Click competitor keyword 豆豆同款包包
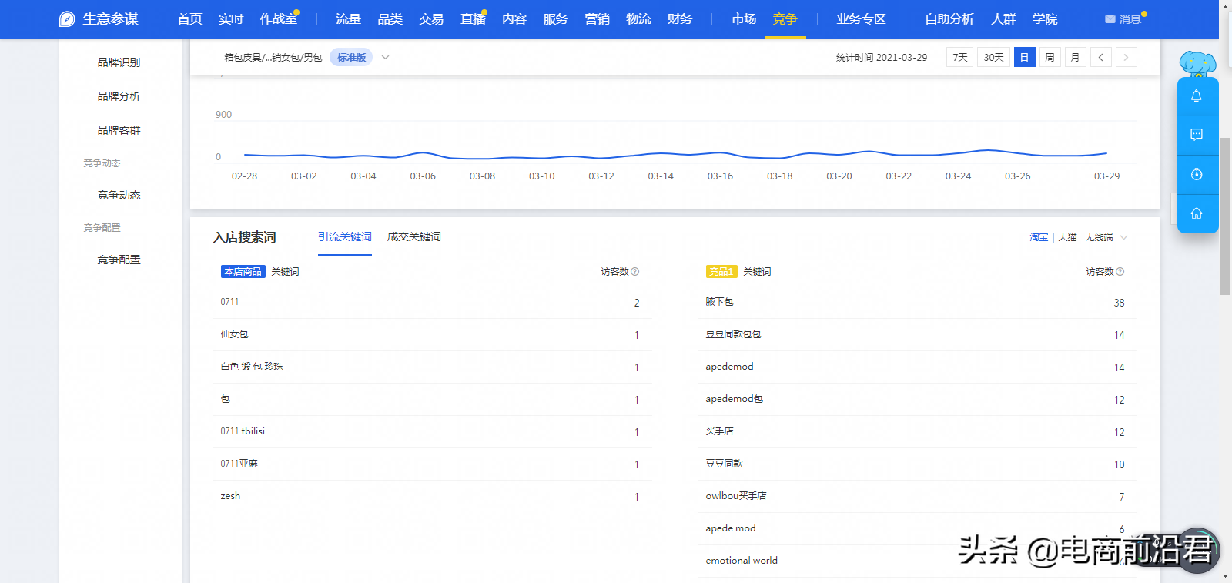The image size is (1232, 583). (x=733, y=334)
